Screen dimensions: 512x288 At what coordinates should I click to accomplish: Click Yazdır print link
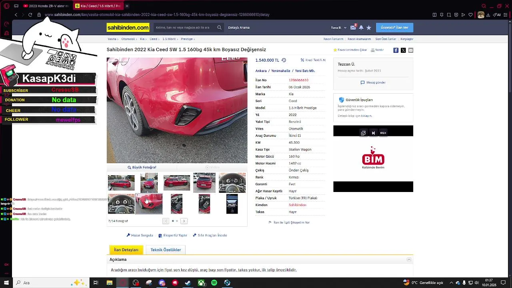click(x=377, y=50)
